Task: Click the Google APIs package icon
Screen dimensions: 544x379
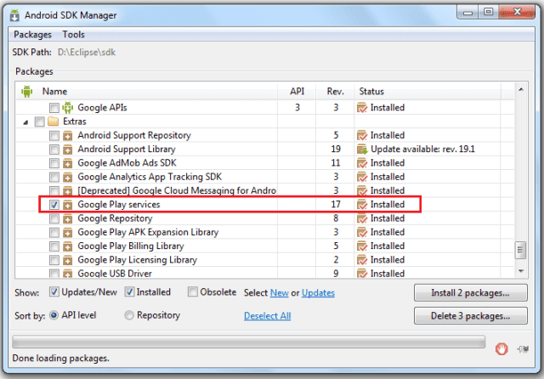Action: point(67,108)
